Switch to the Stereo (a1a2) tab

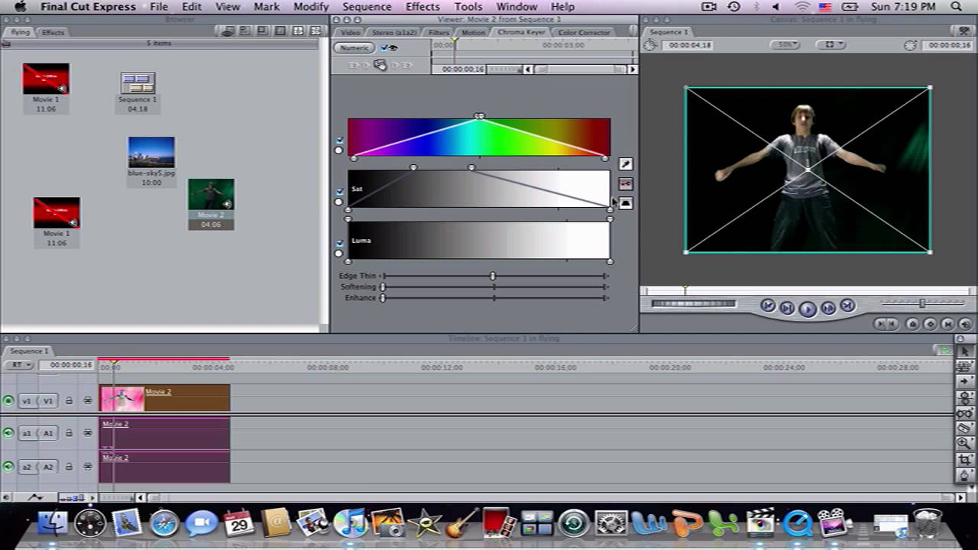coord(393,33)
